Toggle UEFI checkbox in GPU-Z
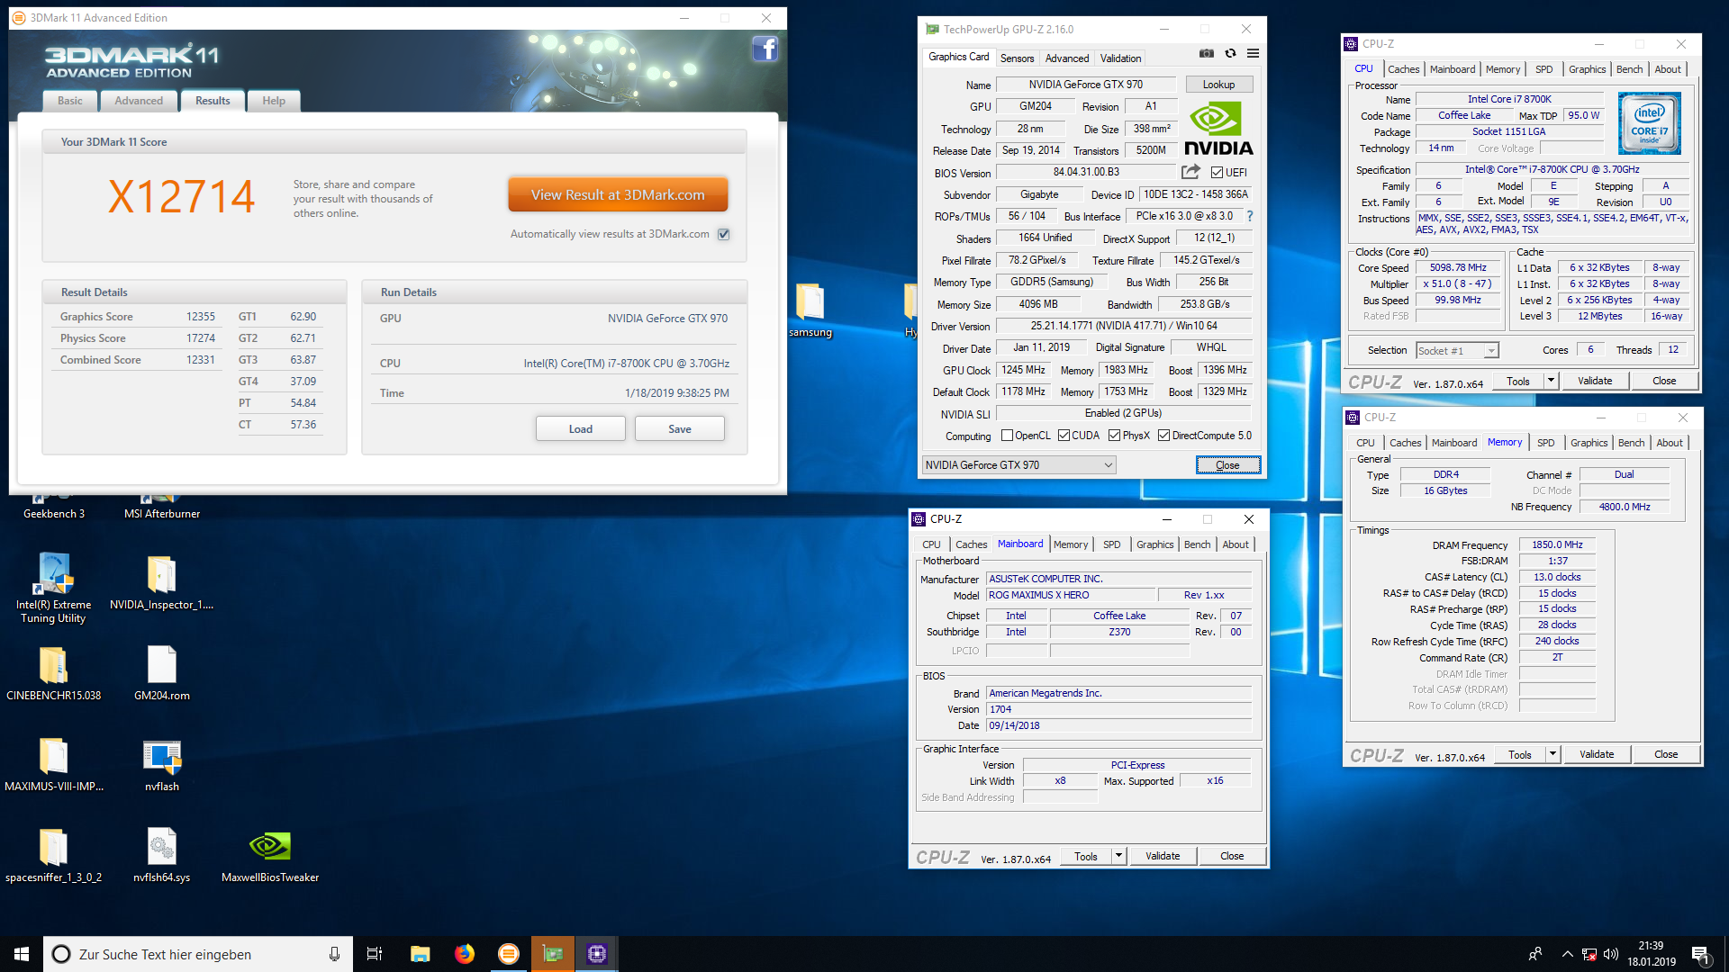1729x972 pixels. 1217,173
